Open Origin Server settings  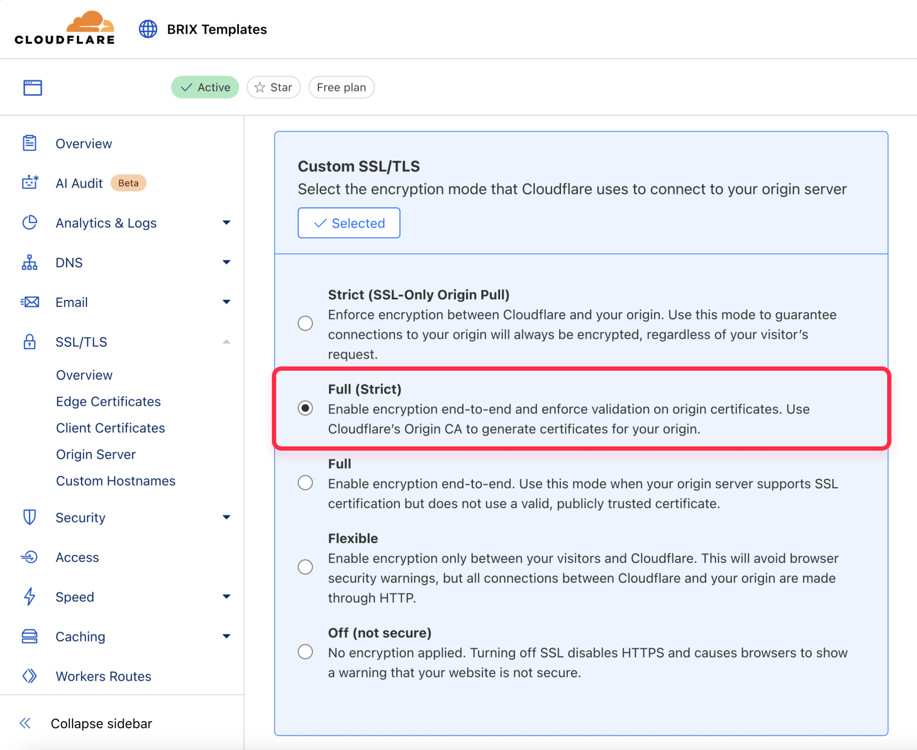pos(96,454)
